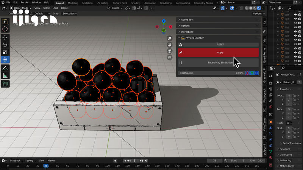Activate the 3D Cursor tool
This screenshot has width=303, height=170.
pos(5,29)
